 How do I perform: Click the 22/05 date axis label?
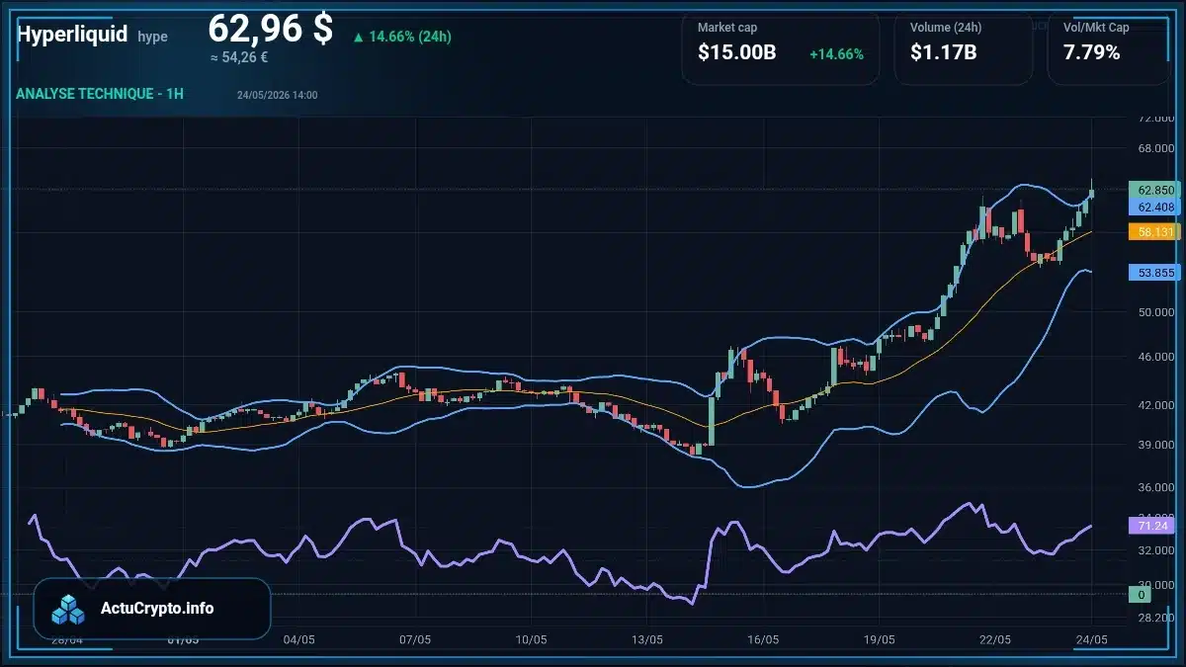(995, 639)
